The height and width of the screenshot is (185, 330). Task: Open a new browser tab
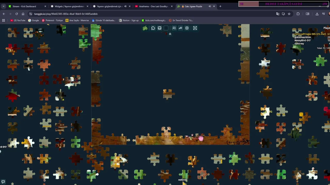tap(220, 6)
